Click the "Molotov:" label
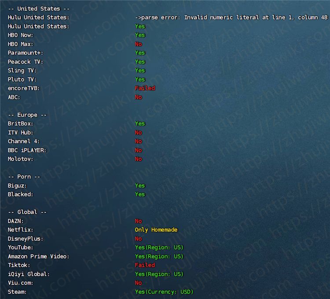This screenshot has width=330, height=299. click(x=21, y=159)
